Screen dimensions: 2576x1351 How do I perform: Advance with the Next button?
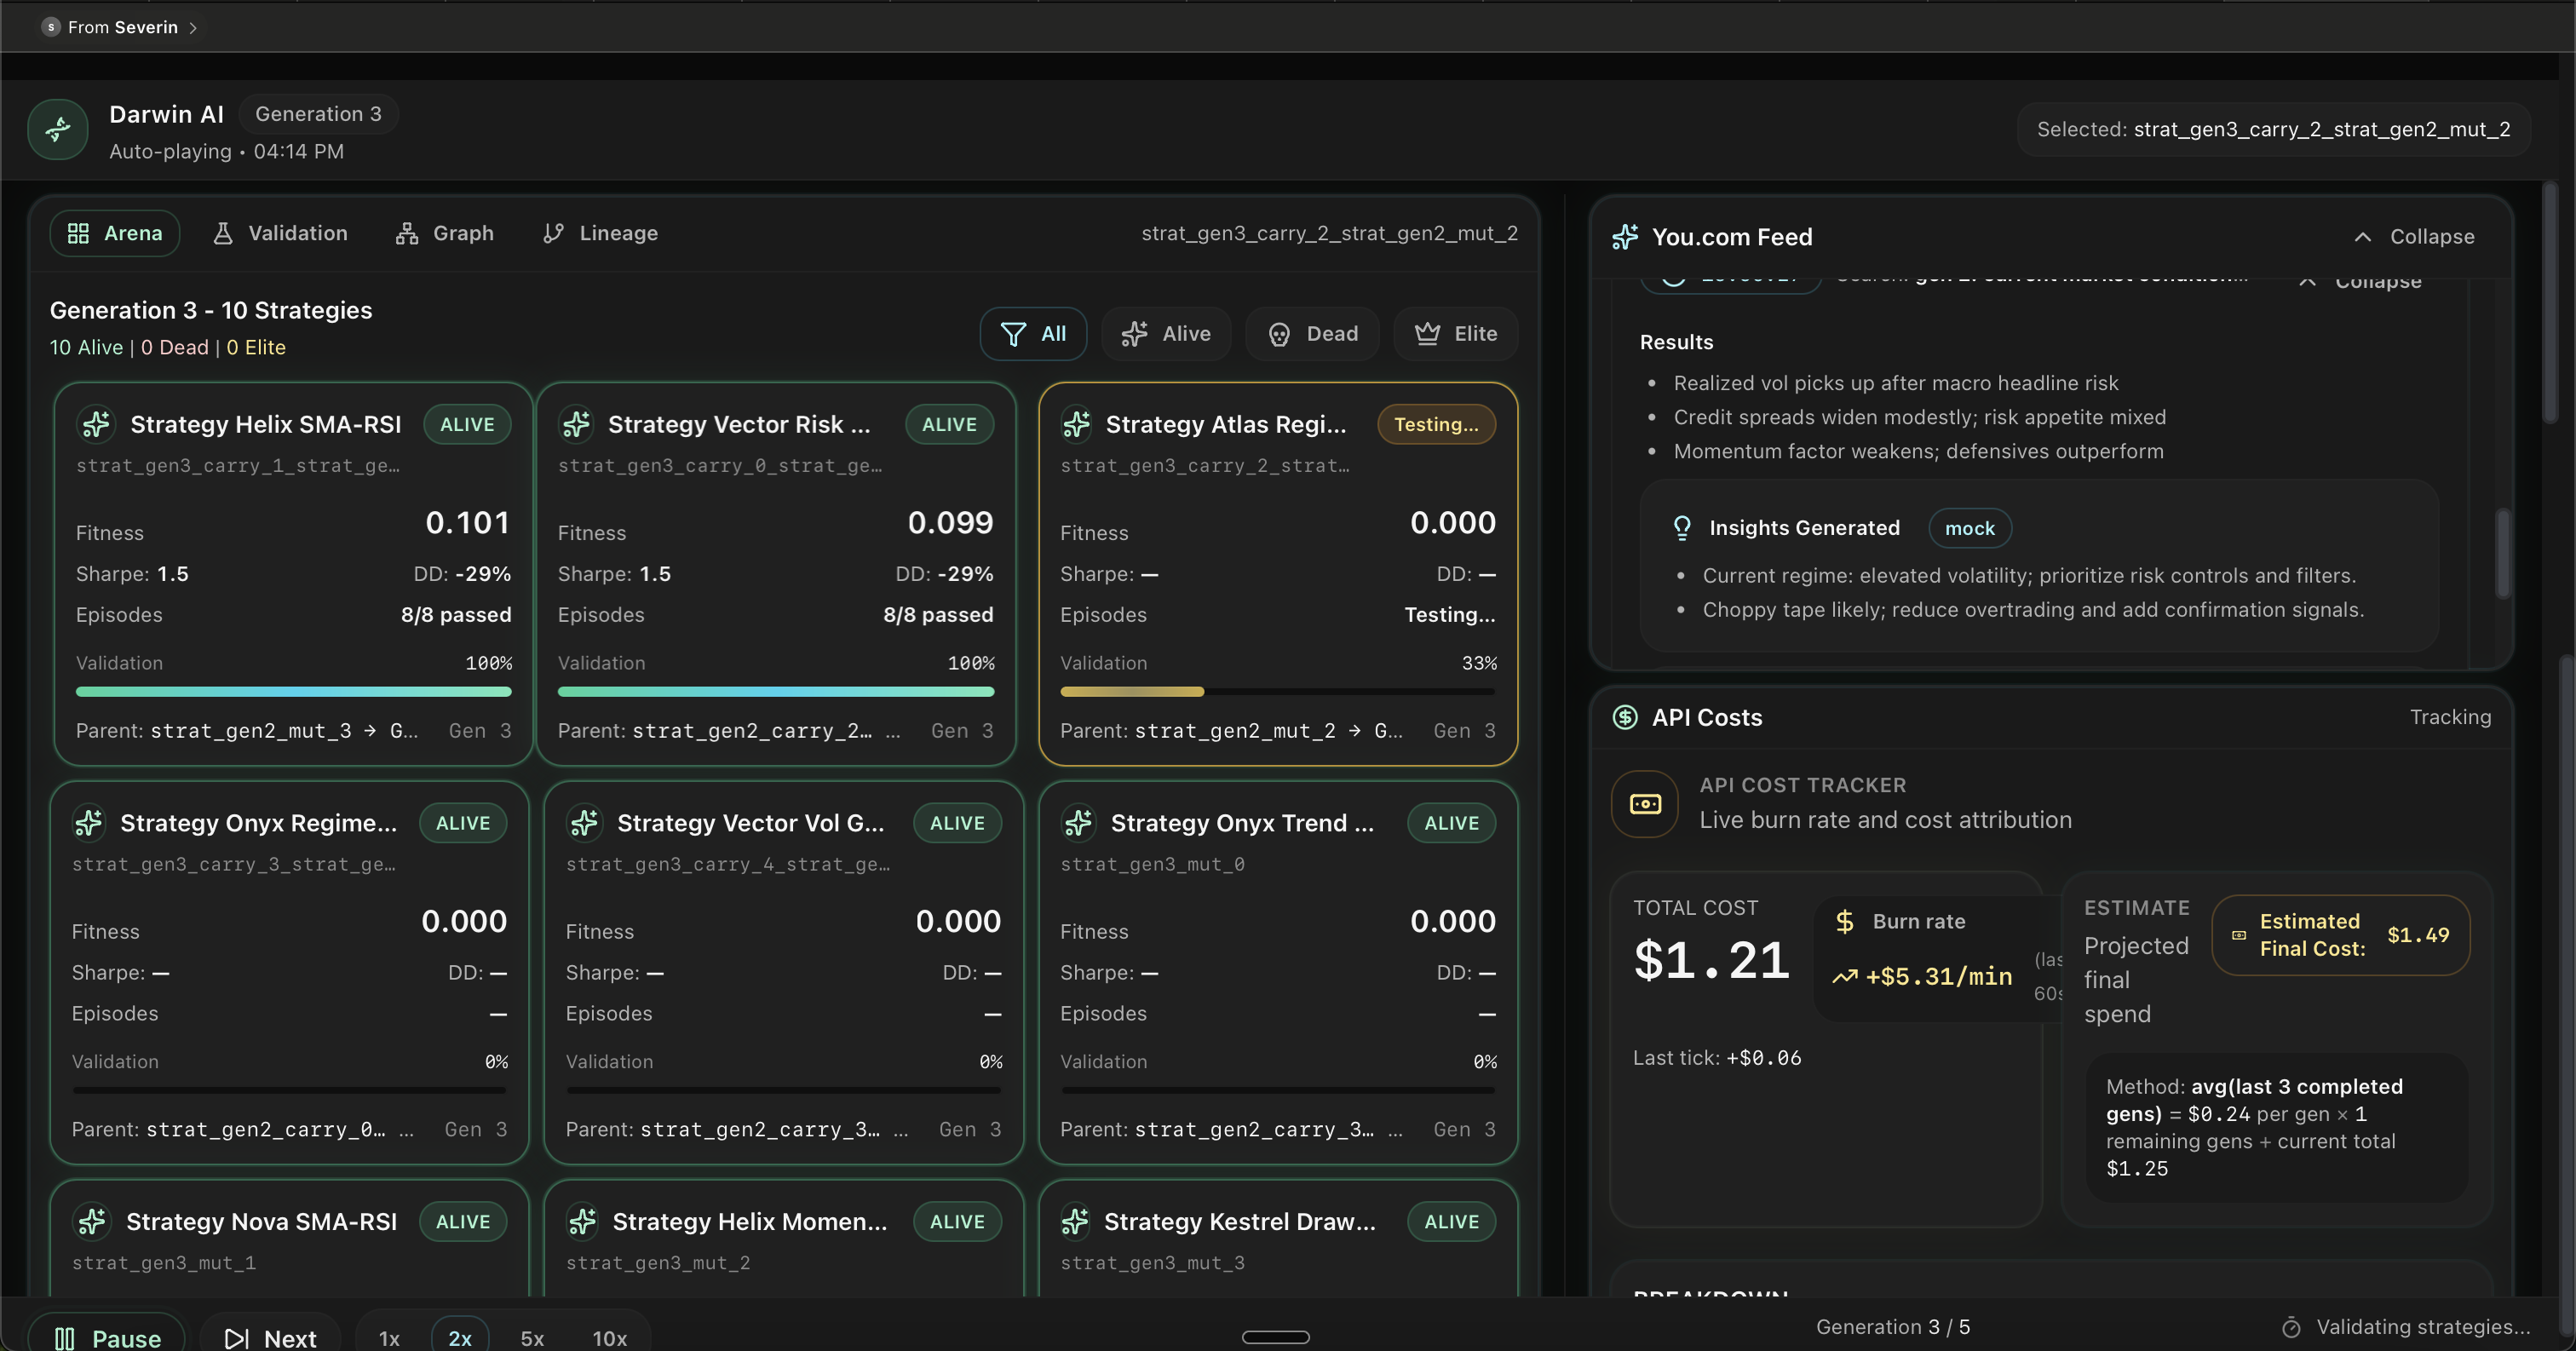click(x=270, y=1337)
